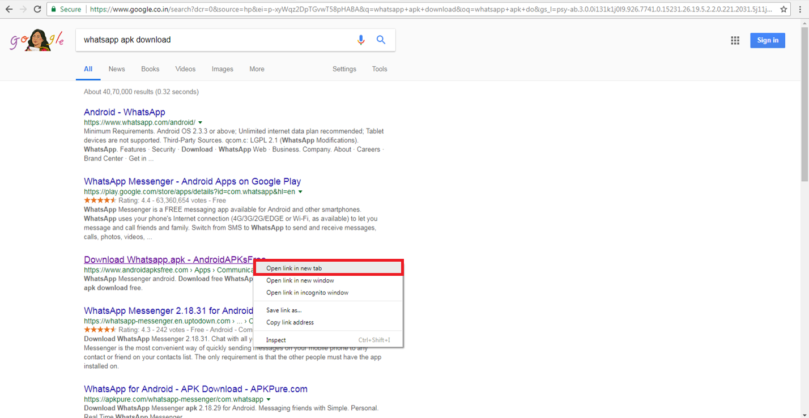This screenshot has height=418, width=809.
Task: Switch to the Books tab
Action: [x=150, y=69]
